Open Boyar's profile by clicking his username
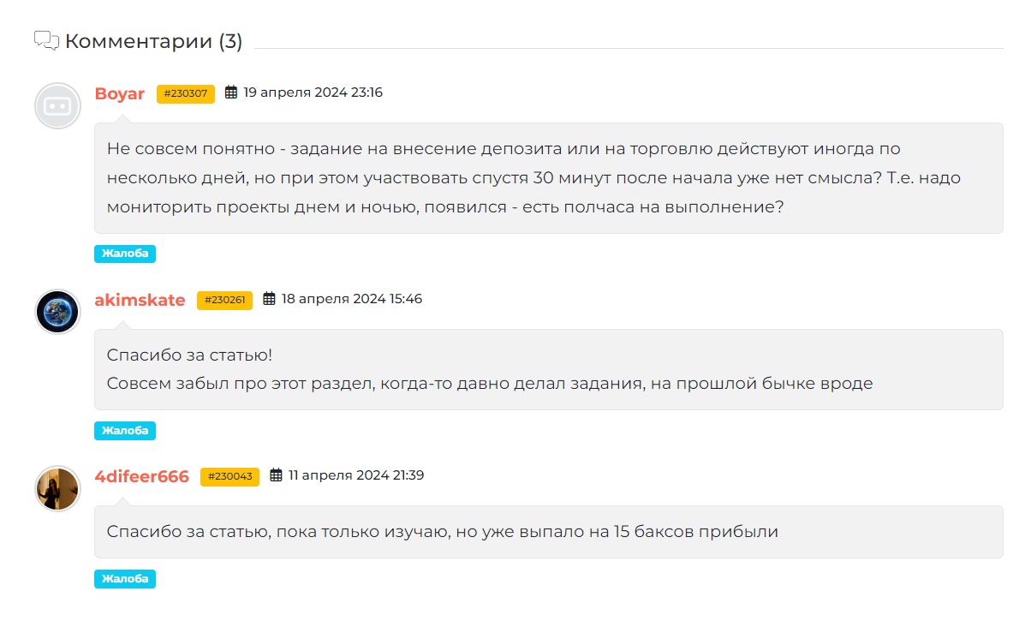 (120, 94)
